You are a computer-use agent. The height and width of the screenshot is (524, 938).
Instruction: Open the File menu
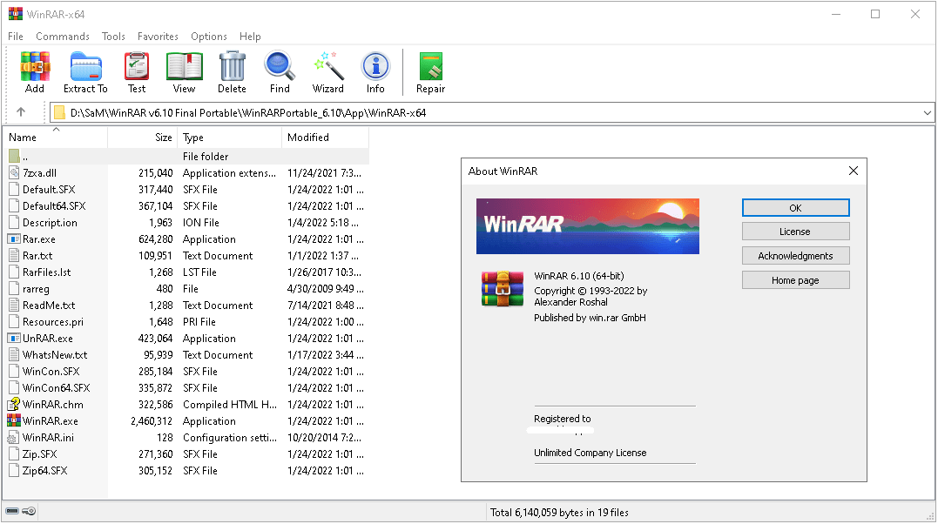tap(16, 37)
